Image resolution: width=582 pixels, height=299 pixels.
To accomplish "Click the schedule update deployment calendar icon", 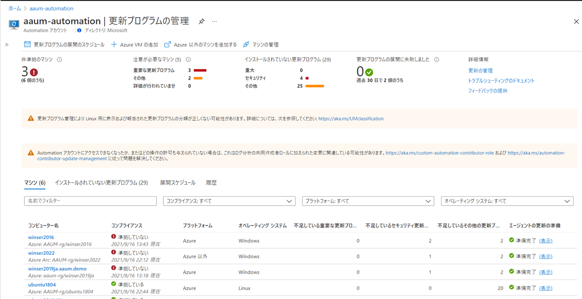I will 27,45.
